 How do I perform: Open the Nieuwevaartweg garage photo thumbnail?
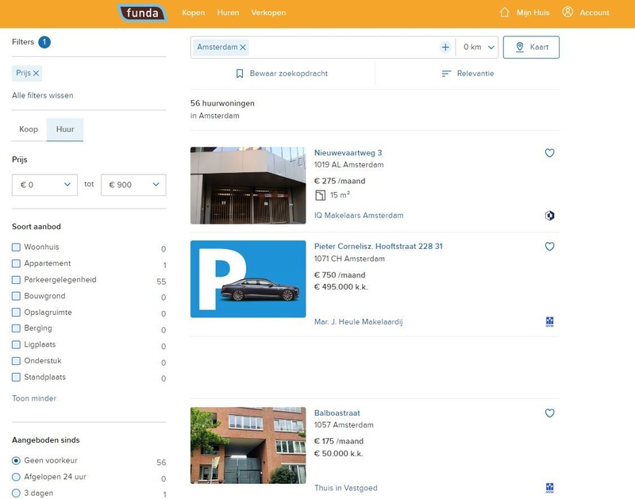[x=248, y=186]
